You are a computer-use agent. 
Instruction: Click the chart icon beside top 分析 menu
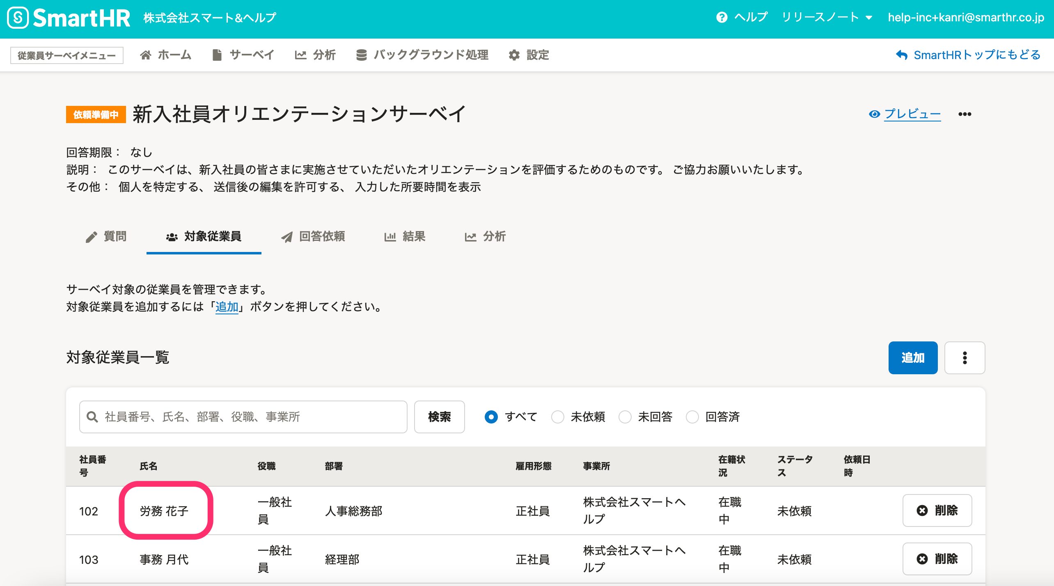click(300, 55)
